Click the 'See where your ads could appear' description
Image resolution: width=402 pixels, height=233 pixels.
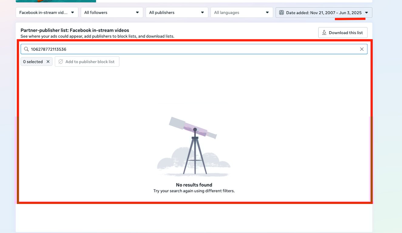[x=97, y=36]
